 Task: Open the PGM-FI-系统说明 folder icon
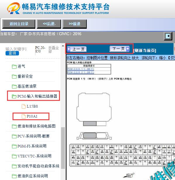click(14, 146)
